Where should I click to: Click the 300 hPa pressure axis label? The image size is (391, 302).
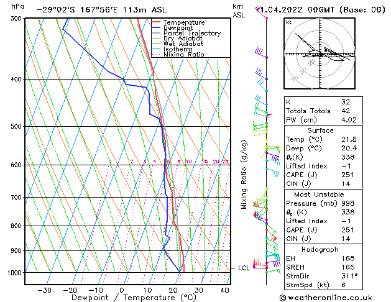pyautogui.click(x=17, y=19)
